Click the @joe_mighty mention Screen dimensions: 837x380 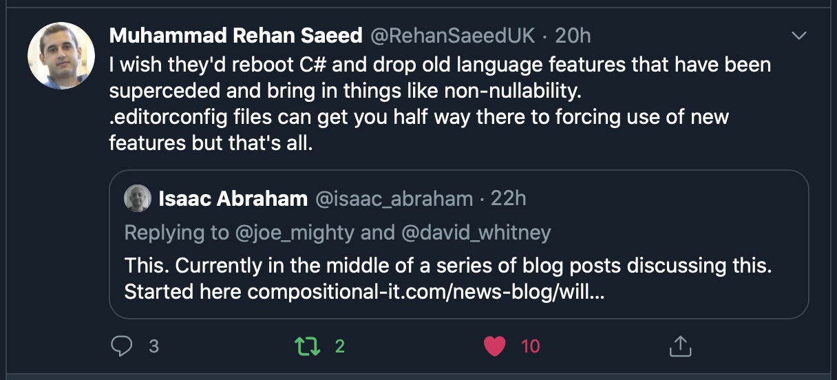pyautogui.click(x=295, y=233)
